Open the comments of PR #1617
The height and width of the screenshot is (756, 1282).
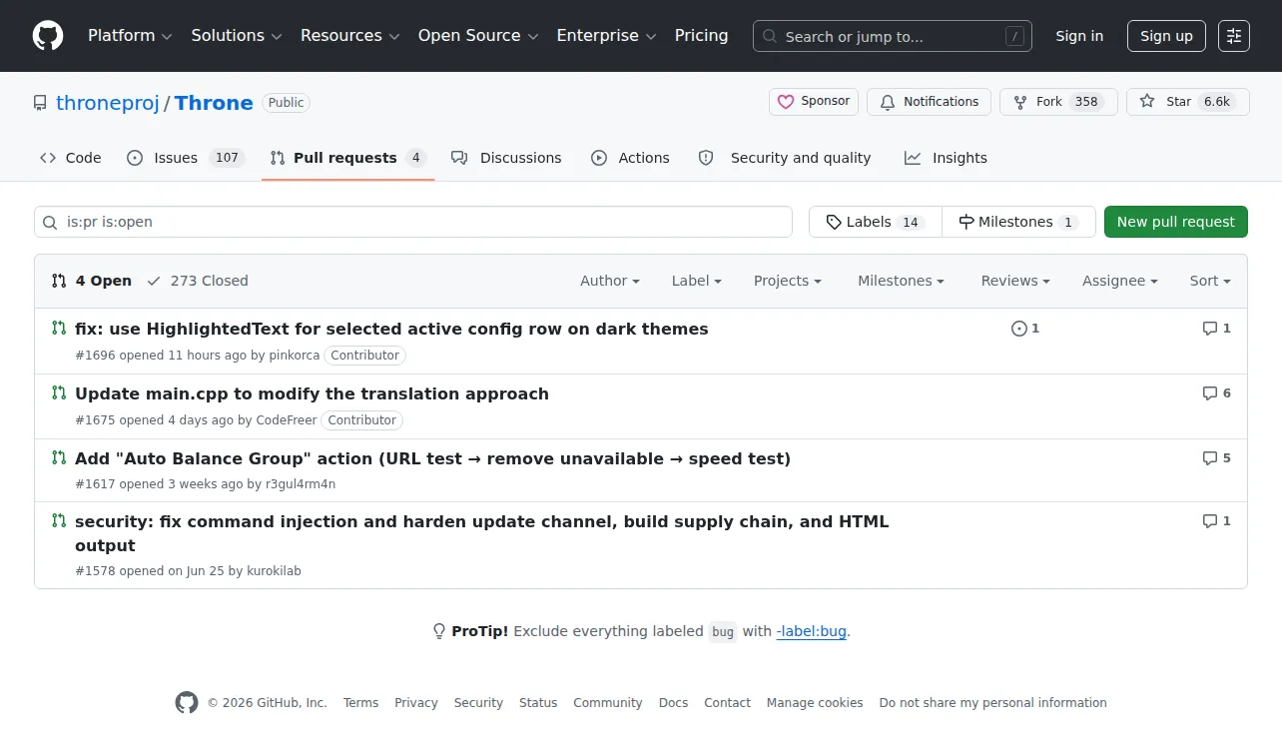[x=1216, y=458]
